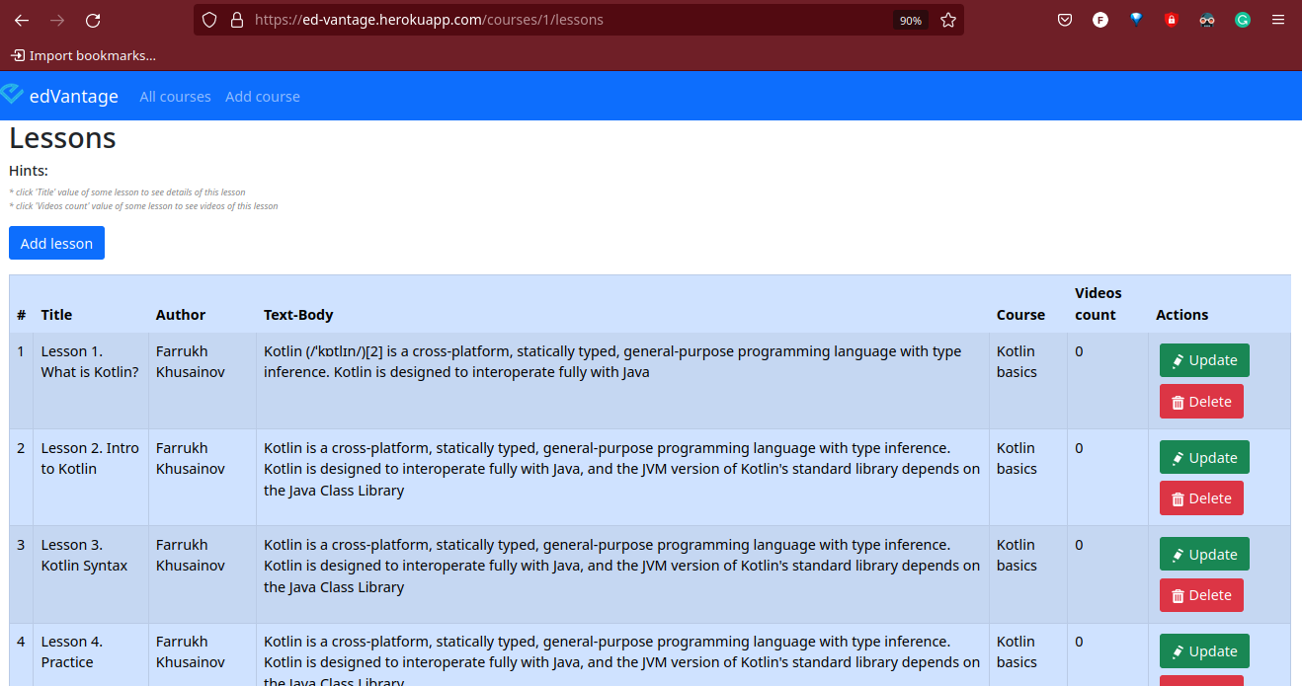The width and height of the screenshot is (1302, 686).
Task: Update Lesson 4. Practice
Action: 1204,650
